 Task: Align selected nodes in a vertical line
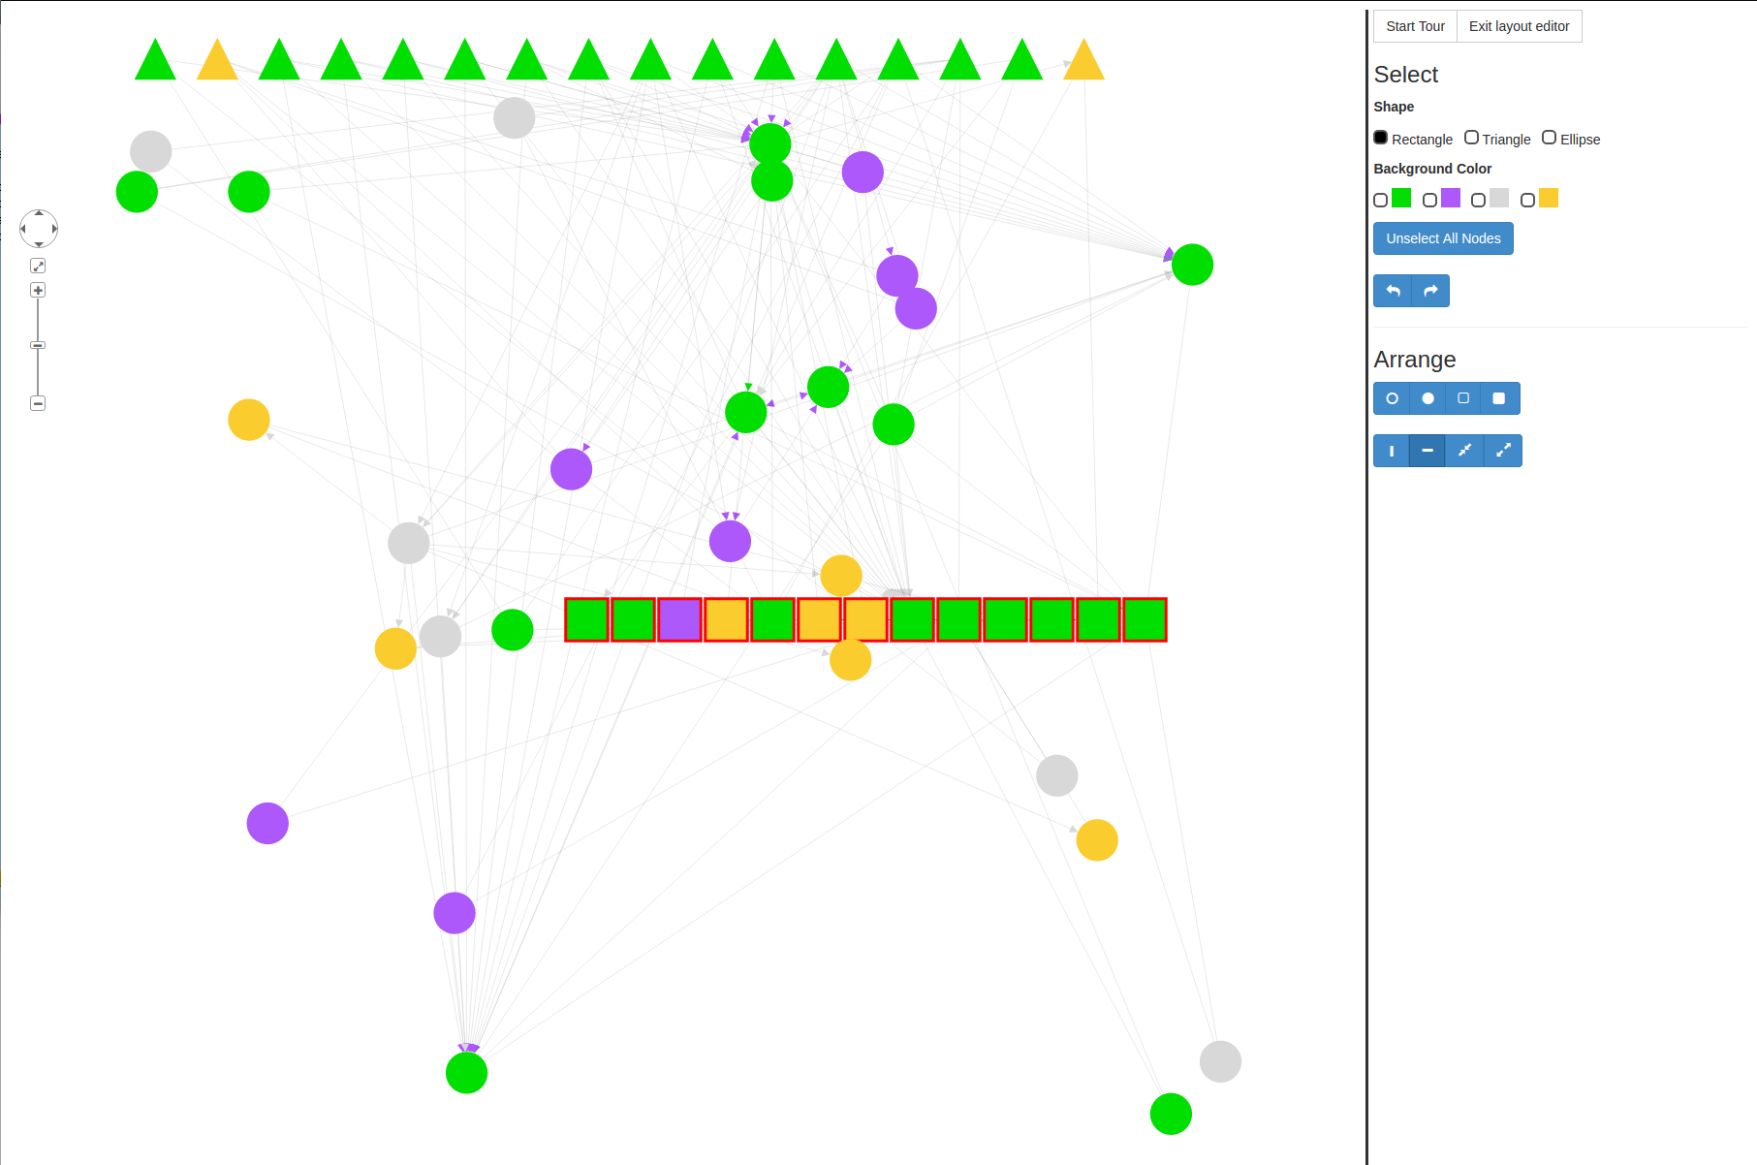[1392, 451]
